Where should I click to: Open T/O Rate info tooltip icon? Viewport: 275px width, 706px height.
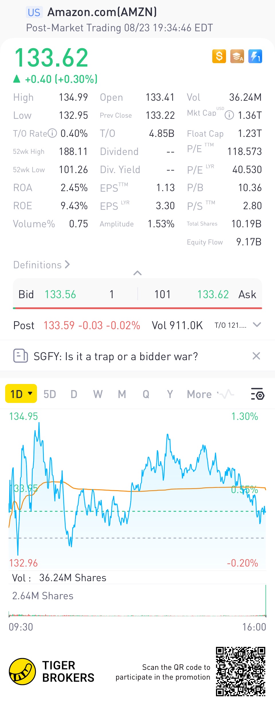(52, 133)
